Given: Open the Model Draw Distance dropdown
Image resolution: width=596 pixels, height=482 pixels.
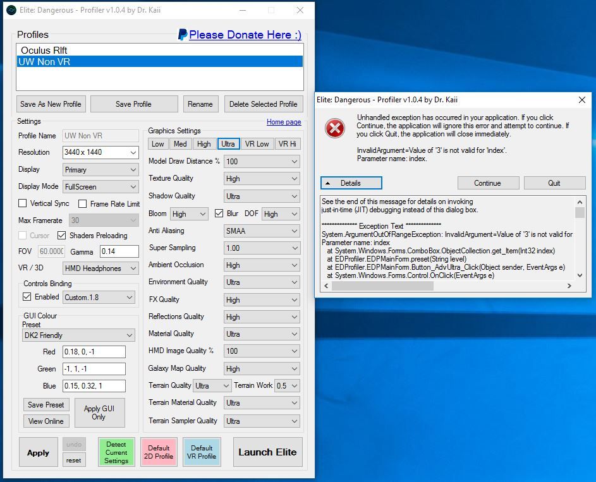Looking at the screenshot, I should click(x=262, y=162).
